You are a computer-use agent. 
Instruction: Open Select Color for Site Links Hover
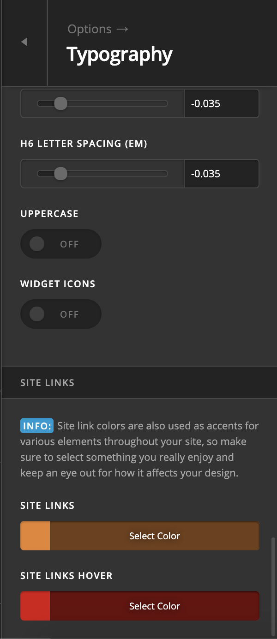pyautogui.click(x=154, y=606)
